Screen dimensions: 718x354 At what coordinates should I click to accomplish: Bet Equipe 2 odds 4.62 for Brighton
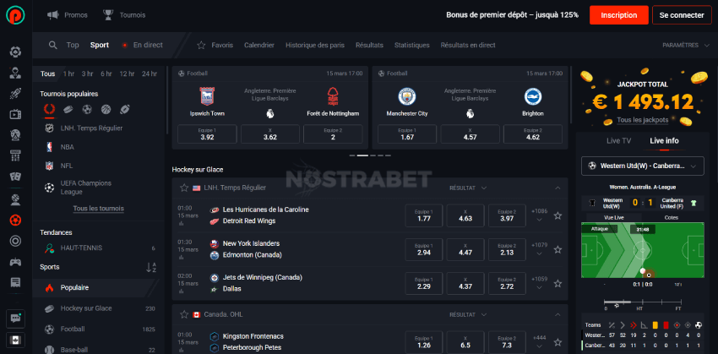(x=532, y=134)
